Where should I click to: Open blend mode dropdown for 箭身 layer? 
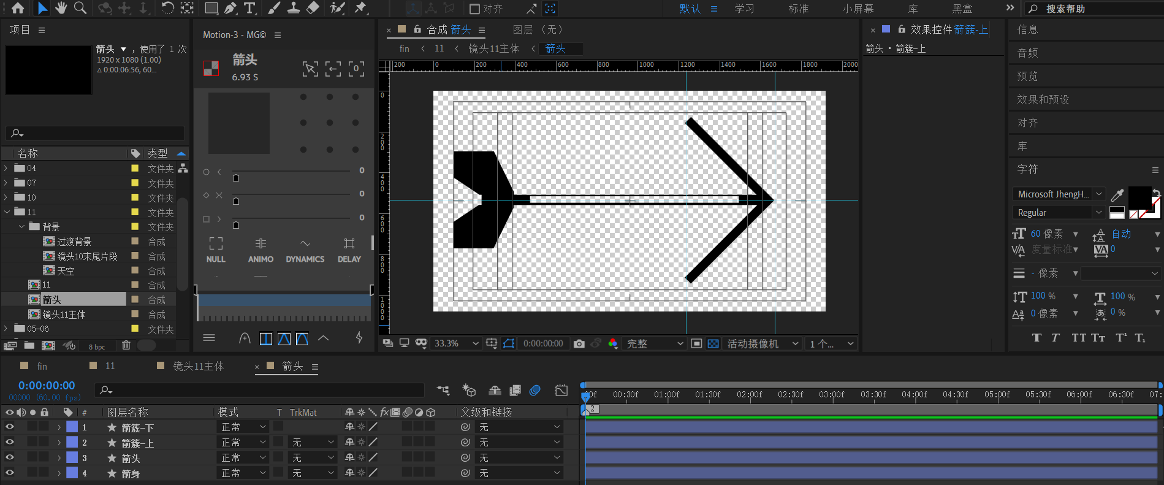click(x=243, y=473)
